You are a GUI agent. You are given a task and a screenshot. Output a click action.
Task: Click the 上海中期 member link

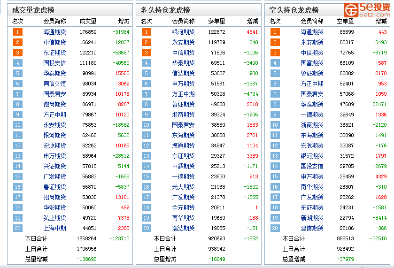[54, 228]
